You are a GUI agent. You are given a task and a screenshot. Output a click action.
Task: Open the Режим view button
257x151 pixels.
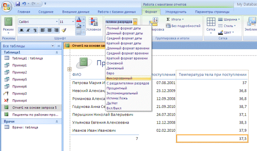[8, 25]
